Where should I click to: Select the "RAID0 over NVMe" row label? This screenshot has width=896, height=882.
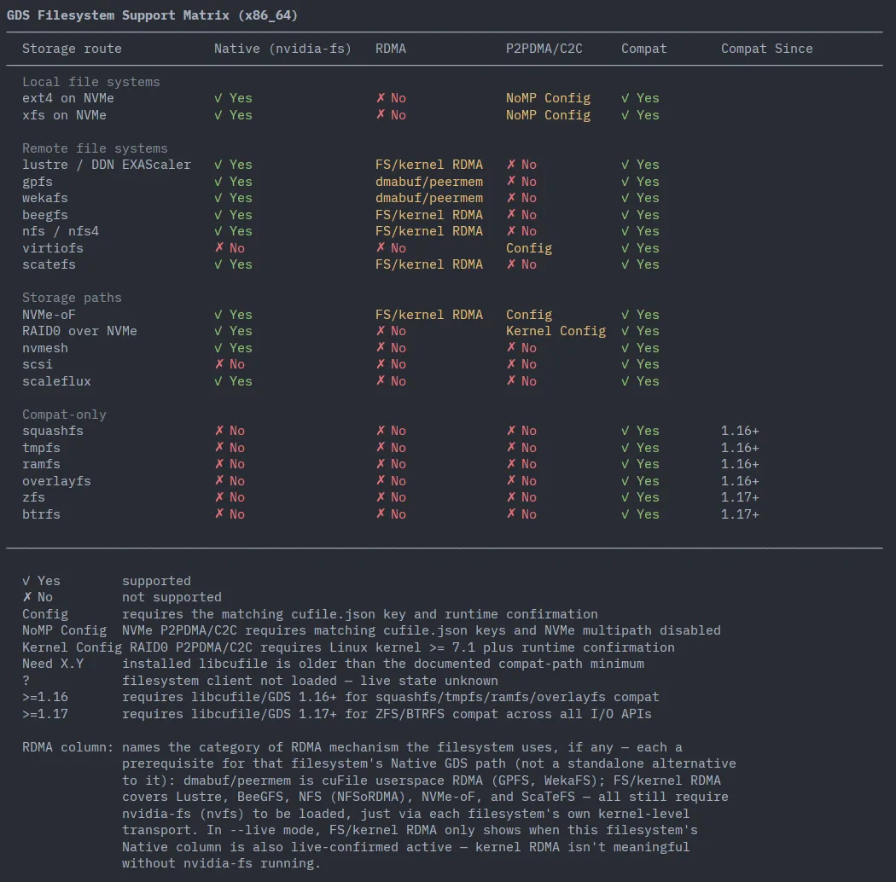point(79,331)
